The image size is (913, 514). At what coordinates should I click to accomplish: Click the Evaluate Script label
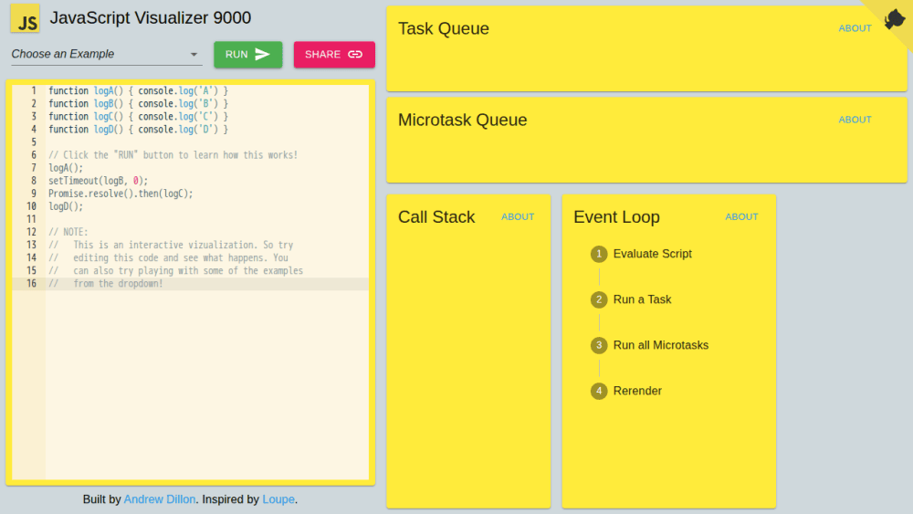652,254
